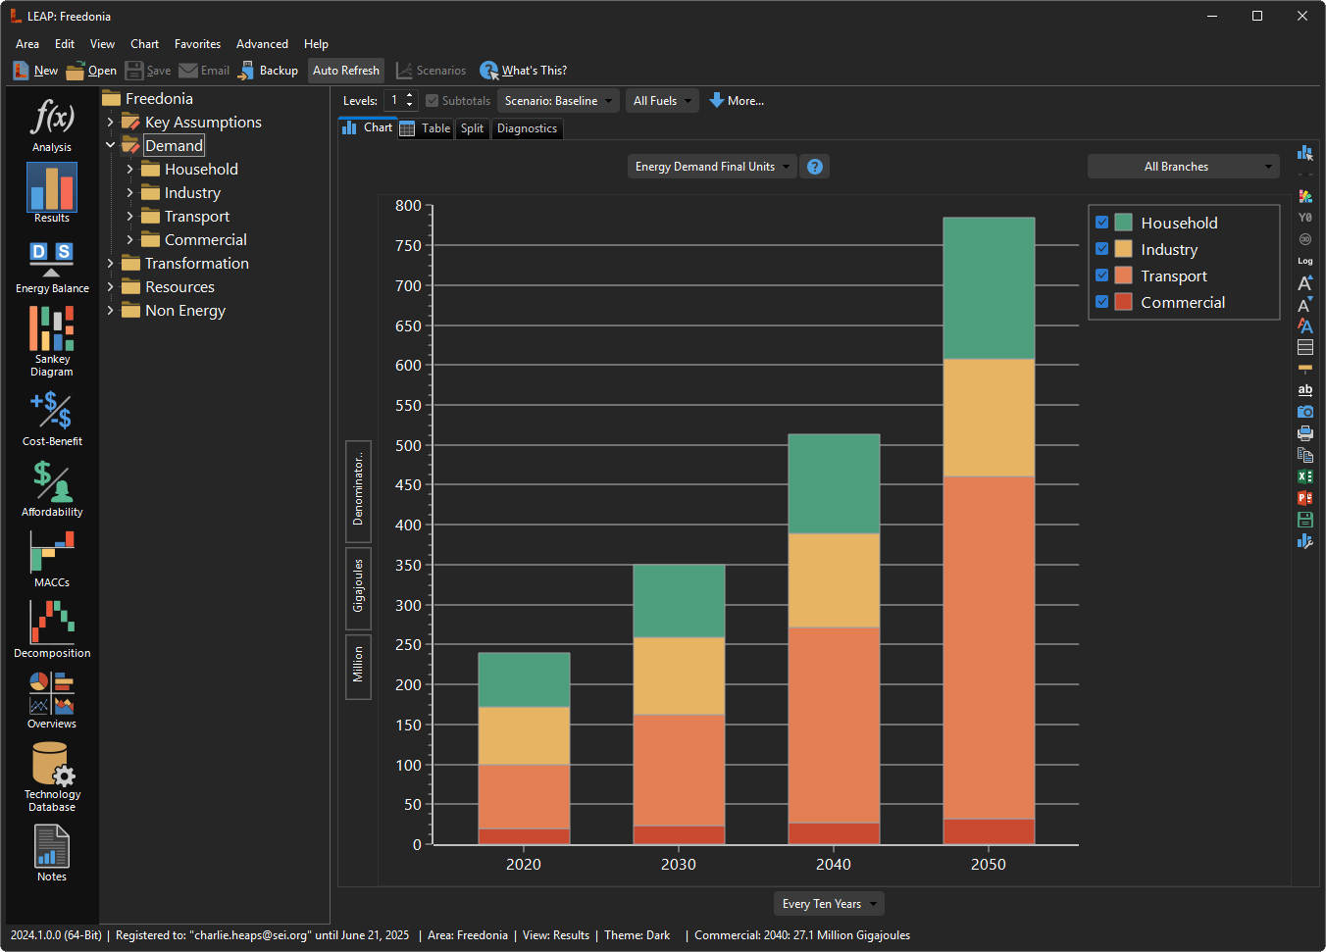This screenshot has width=1326, height=952.
Task: Uncheck the Commercial legend checkbox
Action: pyautogui.click(x=1102, y=302)
